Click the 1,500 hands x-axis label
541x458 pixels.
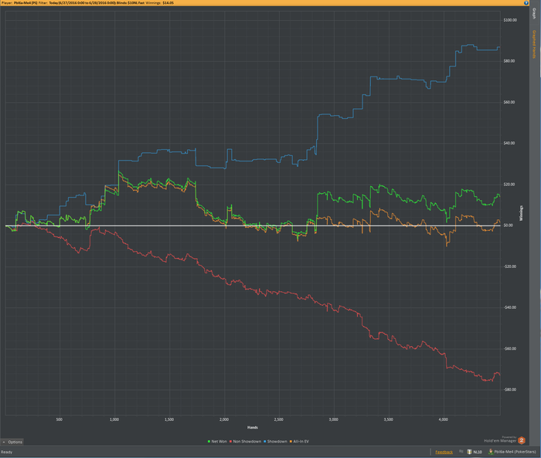(x=169, y=419)
